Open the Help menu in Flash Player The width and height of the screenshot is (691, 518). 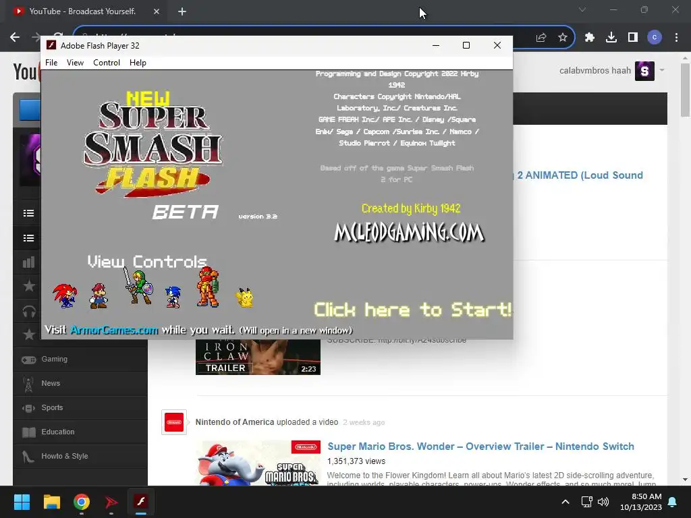pos(138,63)
